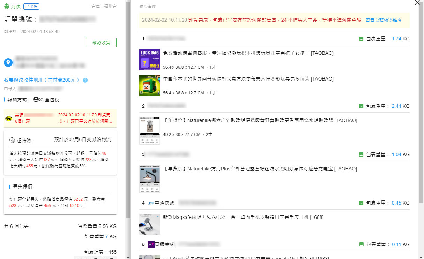Click the green weight icon for package 1
Image resolution: width=424 pixels, height=259 pixels.
(x=361, y=39)
